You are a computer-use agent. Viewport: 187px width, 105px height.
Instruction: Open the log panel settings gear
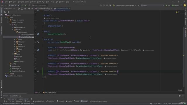click(x=180, y=96)
